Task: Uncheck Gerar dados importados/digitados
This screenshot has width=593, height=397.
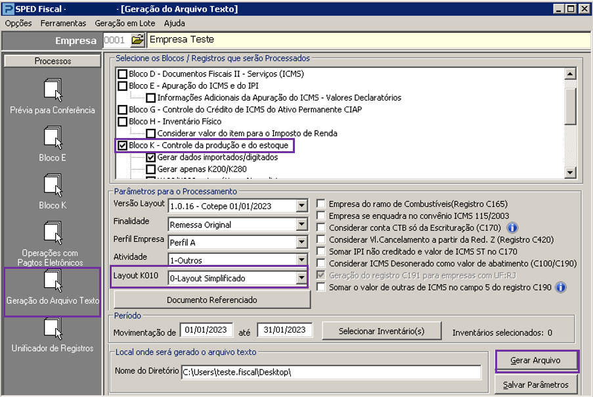Action: pyautogui.click(x=151, y=158)
